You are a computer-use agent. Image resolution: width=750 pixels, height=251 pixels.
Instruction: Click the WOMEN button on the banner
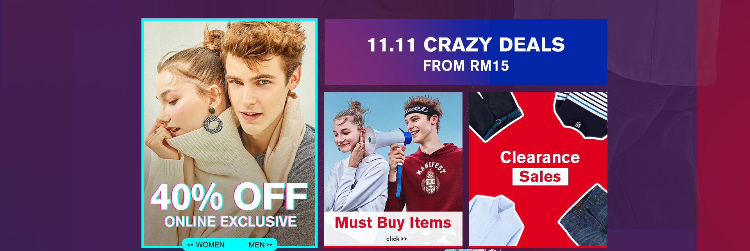[x=210, y=245]
